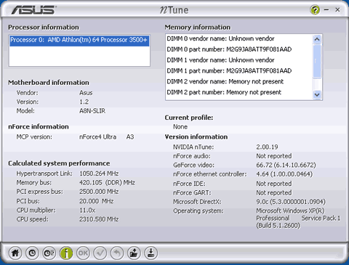The image size is (349, 265).
Task: Click the Microsoft DirectX version 9.0c
Action: pos(291,202)
